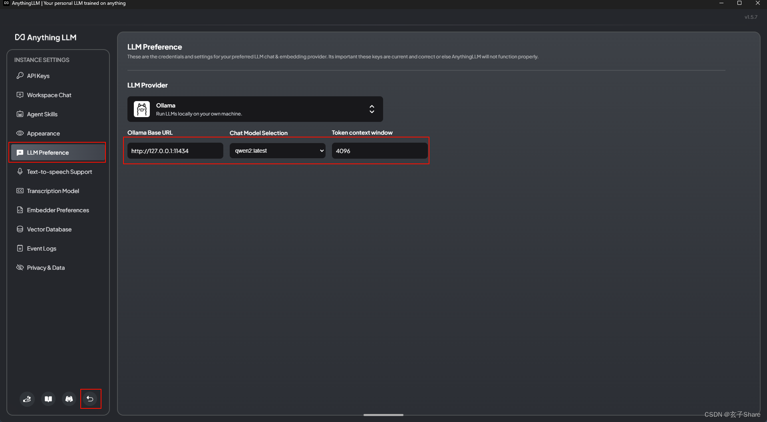The image size is (767, 422).
Task: Open the Chat Model Selection dropdown
Action: pos(278,151)
